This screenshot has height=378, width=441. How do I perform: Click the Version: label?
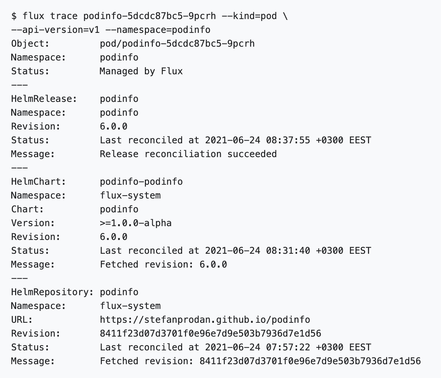33,223
